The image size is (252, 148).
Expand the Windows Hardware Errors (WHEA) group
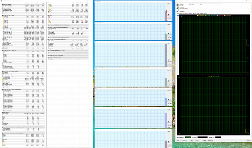tap(47, 58)
